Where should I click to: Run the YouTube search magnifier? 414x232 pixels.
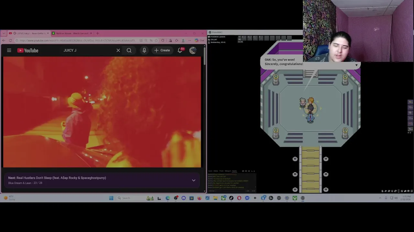(x=129, y=50)
